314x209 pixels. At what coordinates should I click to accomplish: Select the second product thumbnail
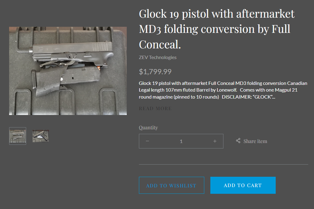pos(41,136)
